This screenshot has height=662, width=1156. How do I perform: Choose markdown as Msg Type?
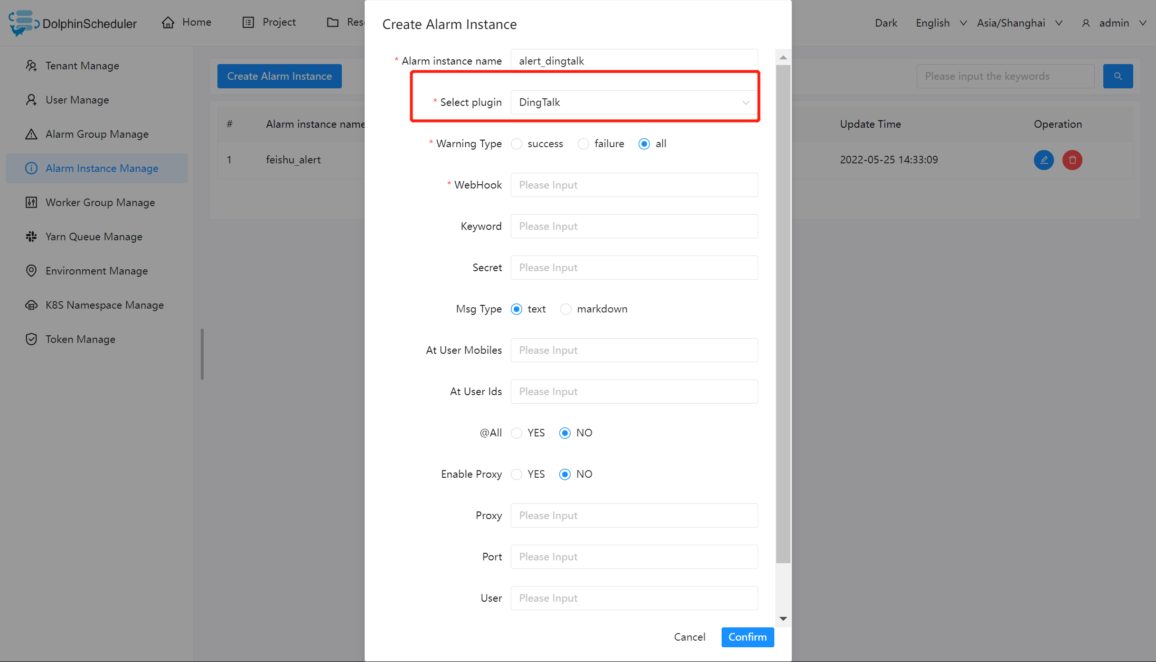pyautogui.click(x=565, y=309)
